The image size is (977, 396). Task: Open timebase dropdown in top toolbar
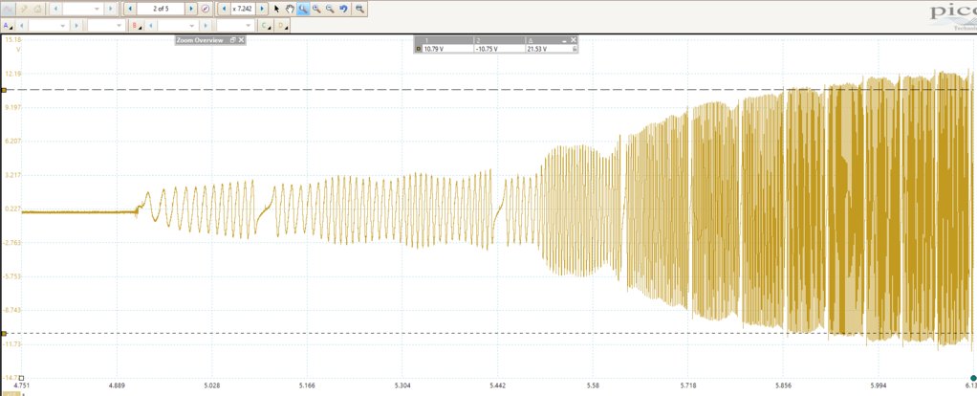(97, 9)
